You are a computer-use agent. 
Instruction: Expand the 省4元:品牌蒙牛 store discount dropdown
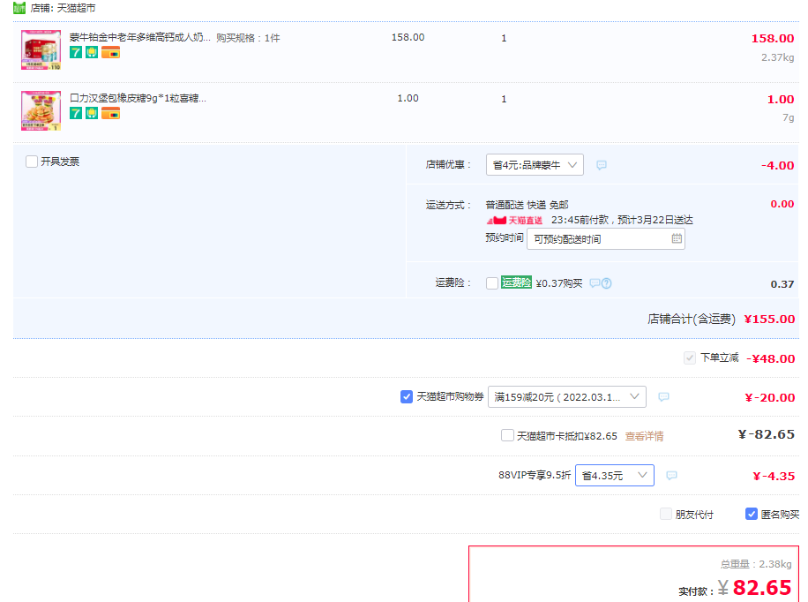point(535,165)
